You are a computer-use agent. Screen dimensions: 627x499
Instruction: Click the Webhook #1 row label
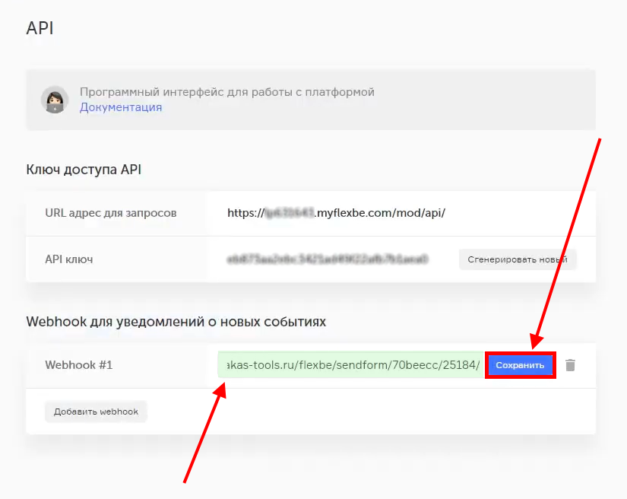pos(79,365)
